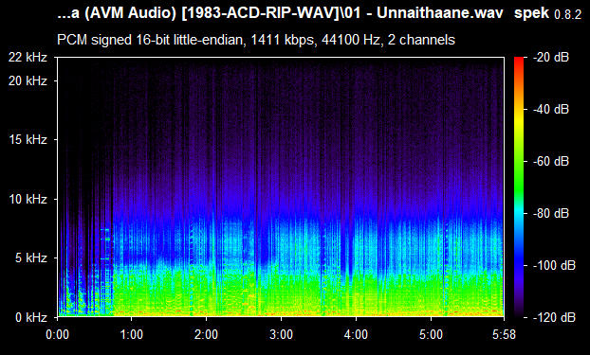Click the 5:58 end time label
This screenshot has width=590, height=355.
(x=504, y=334)
